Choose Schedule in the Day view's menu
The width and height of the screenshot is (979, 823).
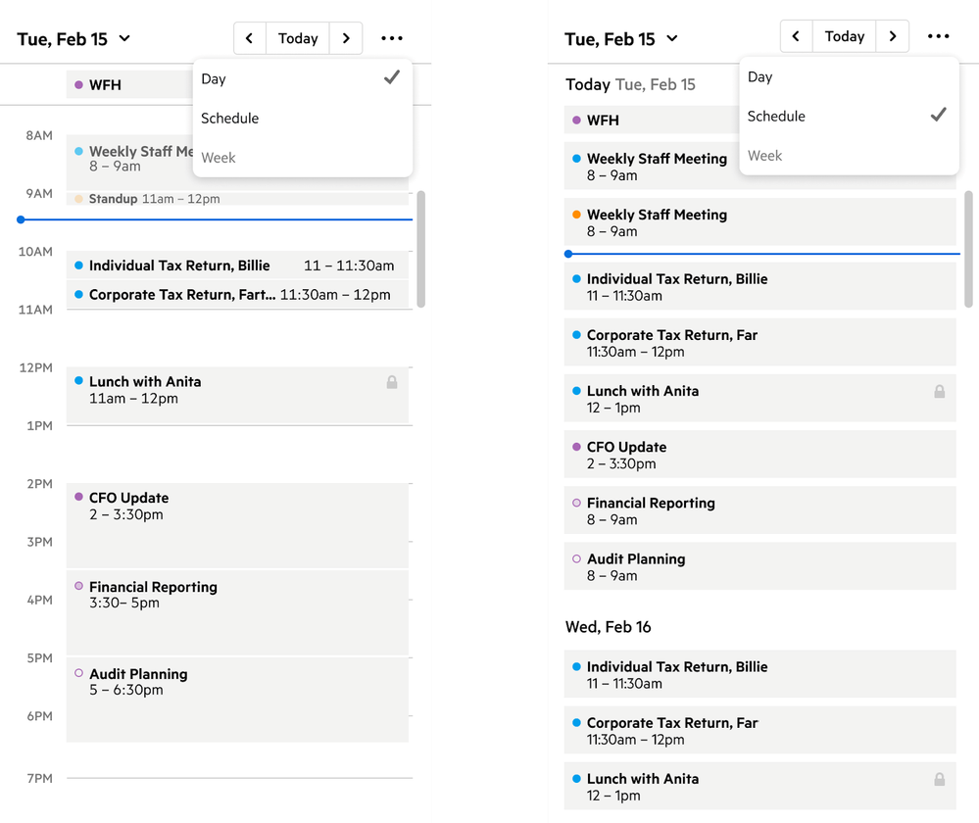[x=230, y=119]
